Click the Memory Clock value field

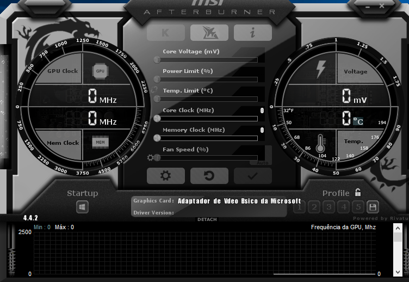[262, 130]
